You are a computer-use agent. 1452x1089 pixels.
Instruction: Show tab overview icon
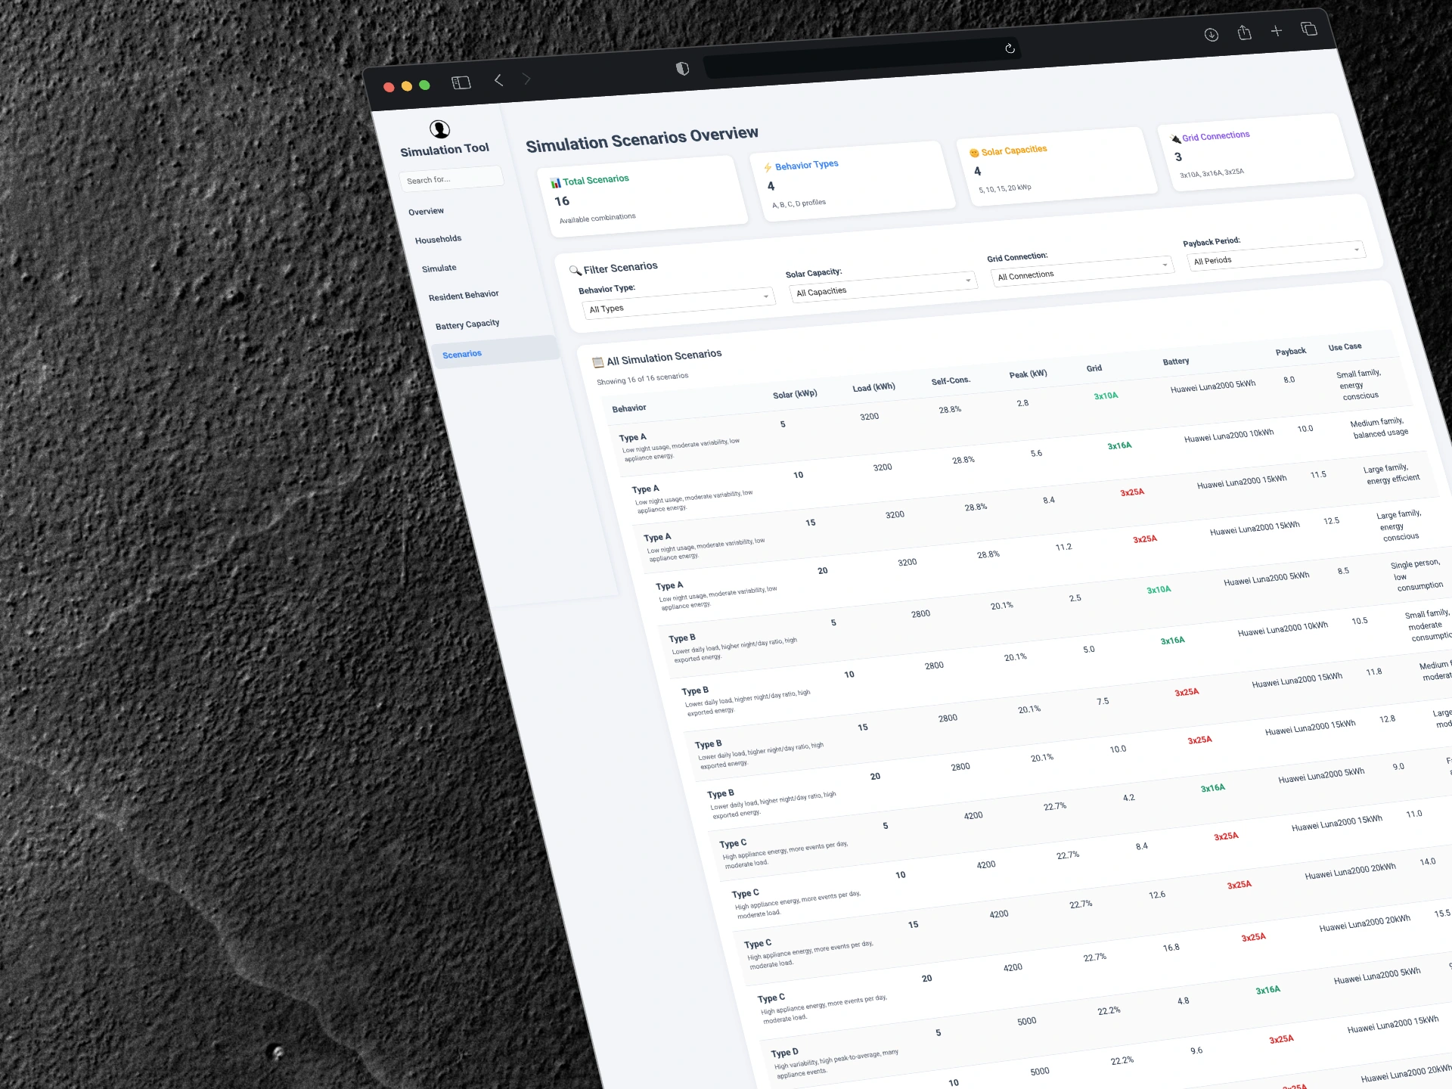coord(1309,29)
